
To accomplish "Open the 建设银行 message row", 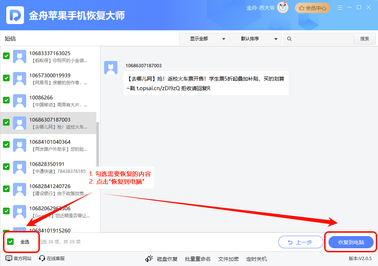I will 48,190.
